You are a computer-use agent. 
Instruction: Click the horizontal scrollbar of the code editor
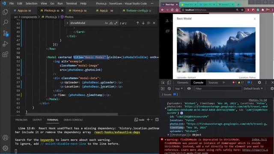pos(72,114)
